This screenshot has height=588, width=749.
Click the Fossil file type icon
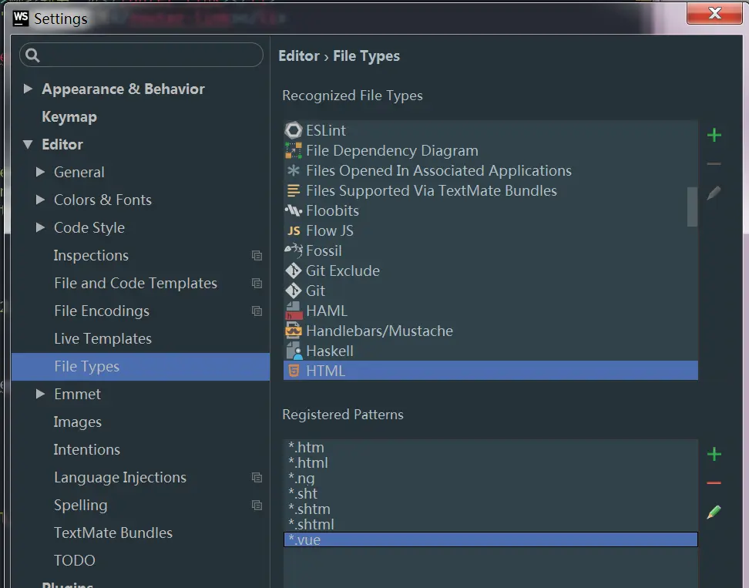coord(294,250)
